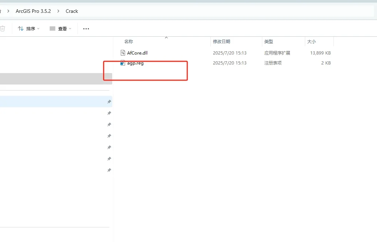
Task: Open the more options ellipsis menu
Action: (86, 29)
